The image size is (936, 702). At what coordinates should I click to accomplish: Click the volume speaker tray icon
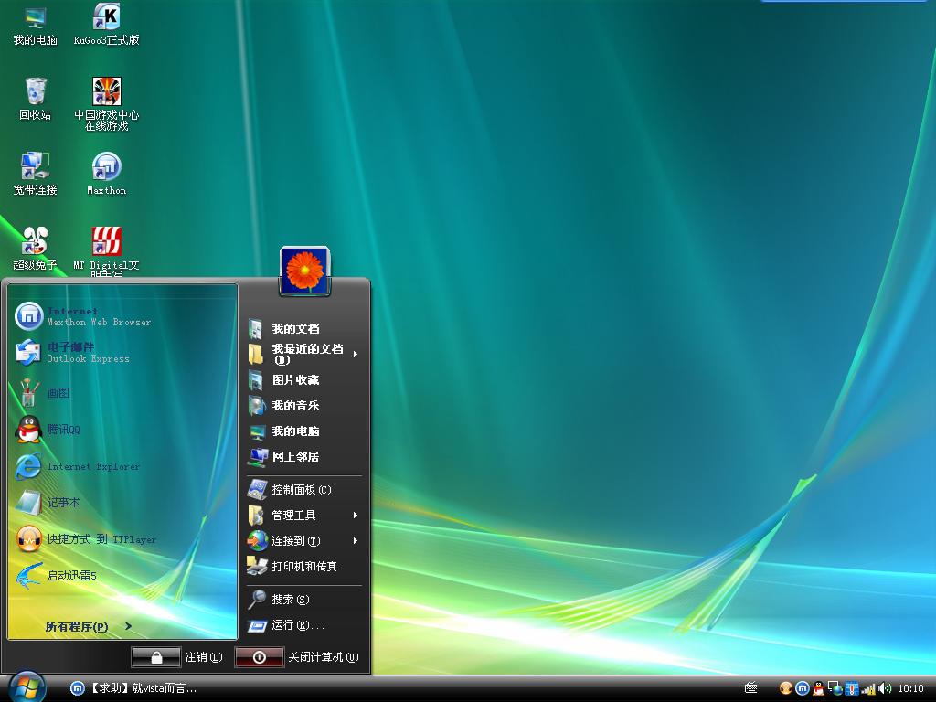(x=884, y=688)
